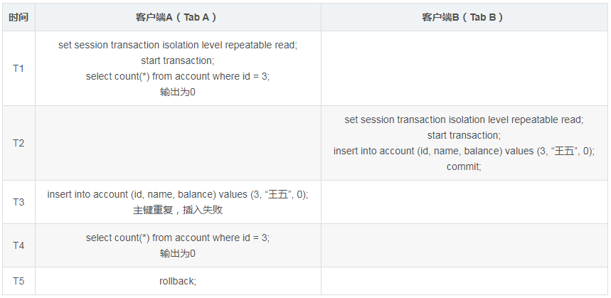Click the isolation level statement in Tab A column

coord(178,45)
